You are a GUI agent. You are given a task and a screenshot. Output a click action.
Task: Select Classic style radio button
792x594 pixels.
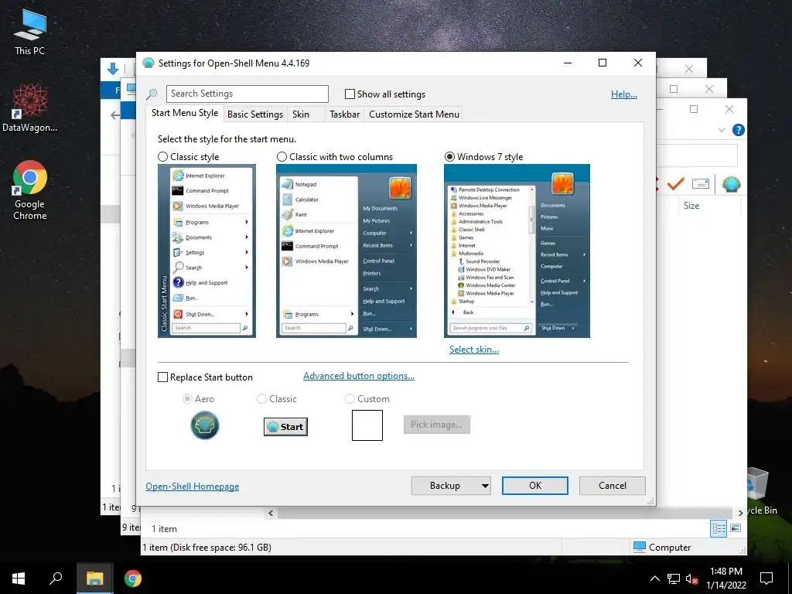pos(162,156)
